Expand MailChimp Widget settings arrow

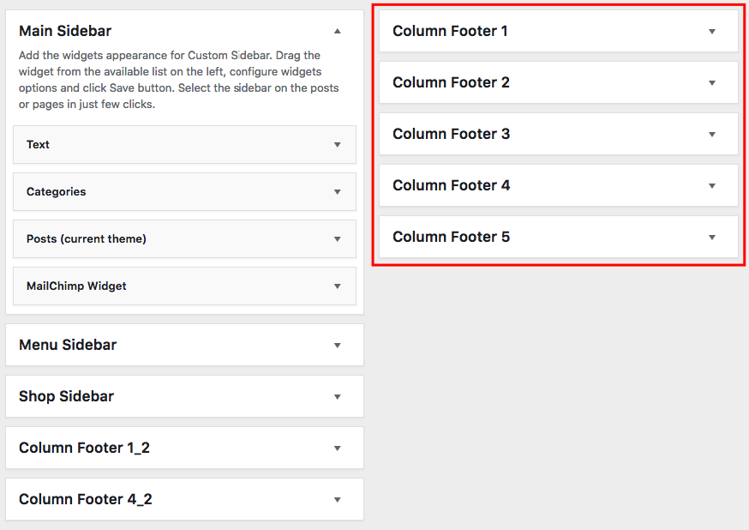coord(338,286)
